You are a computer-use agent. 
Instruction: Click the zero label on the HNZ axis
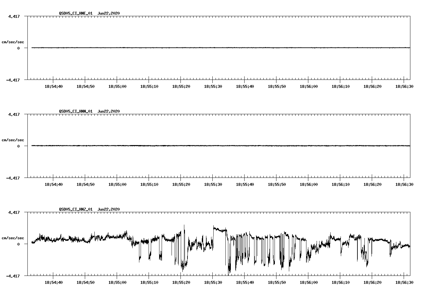pyautogui.click(x=18, y=244)
